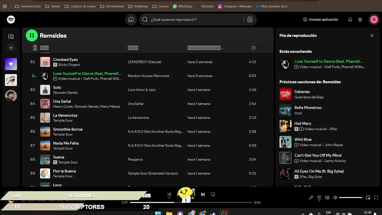The width and height of the screenshot is (382, 215).
Task: Expand Your Library sidebar
Action: tap(11, 36)
